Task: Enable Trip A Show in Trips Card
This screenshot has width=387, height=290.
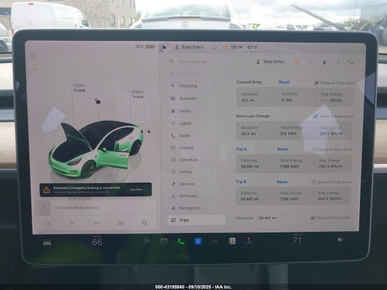Action: [x=314, y=149]
